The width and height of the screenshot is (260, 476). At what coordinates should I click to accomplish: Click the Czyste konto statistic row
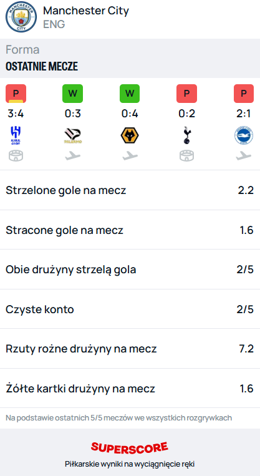pos(130,309)
